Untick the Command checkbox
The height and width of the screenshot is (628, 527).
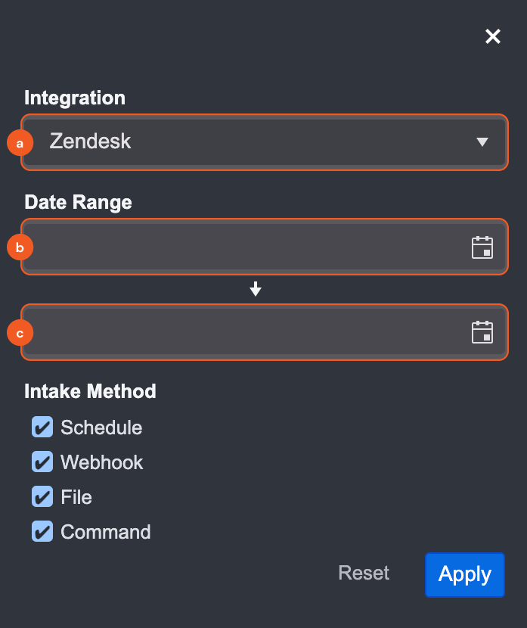pos(42,532)
